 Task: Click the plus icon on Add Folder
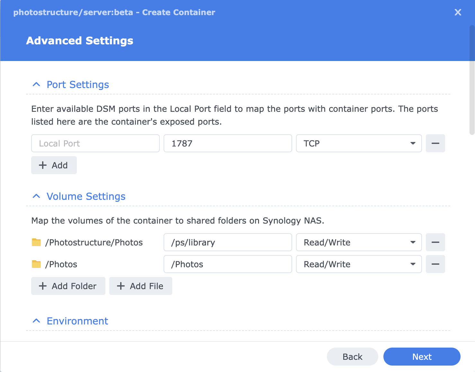(43, 286)
